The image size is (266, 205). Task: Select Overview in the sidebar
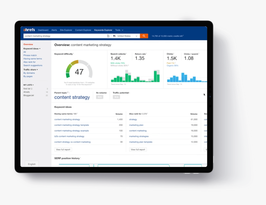[28, 44]
